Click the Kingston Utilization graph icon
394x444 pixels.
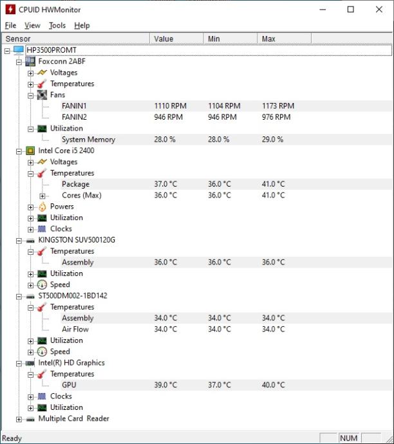[x=42, y=273]
